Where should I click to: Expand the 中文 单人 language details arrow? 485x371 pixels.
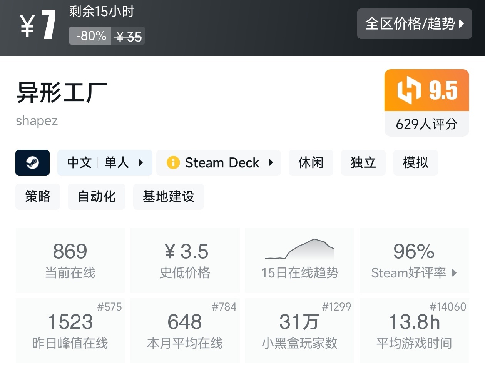coord(140,163)
